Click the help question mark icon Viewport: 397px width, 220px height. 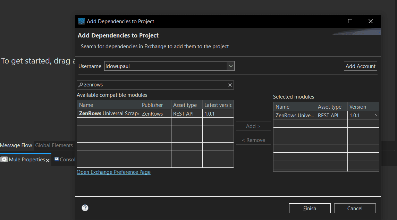(85, 208)
